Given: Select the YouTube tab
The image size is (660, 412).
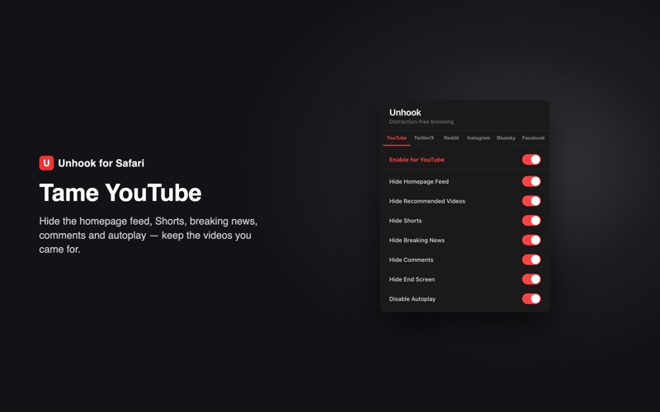Looking at the screenshot, I should pyautogui.click(x=397, y=138).
